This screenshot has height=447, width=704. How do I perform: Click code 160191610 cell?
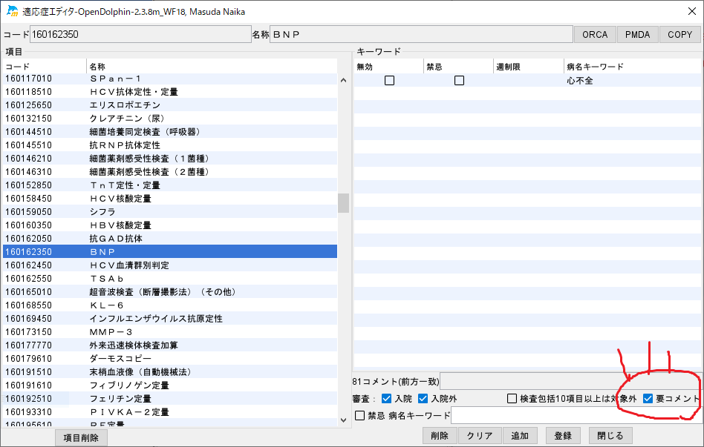click(45, 385)
